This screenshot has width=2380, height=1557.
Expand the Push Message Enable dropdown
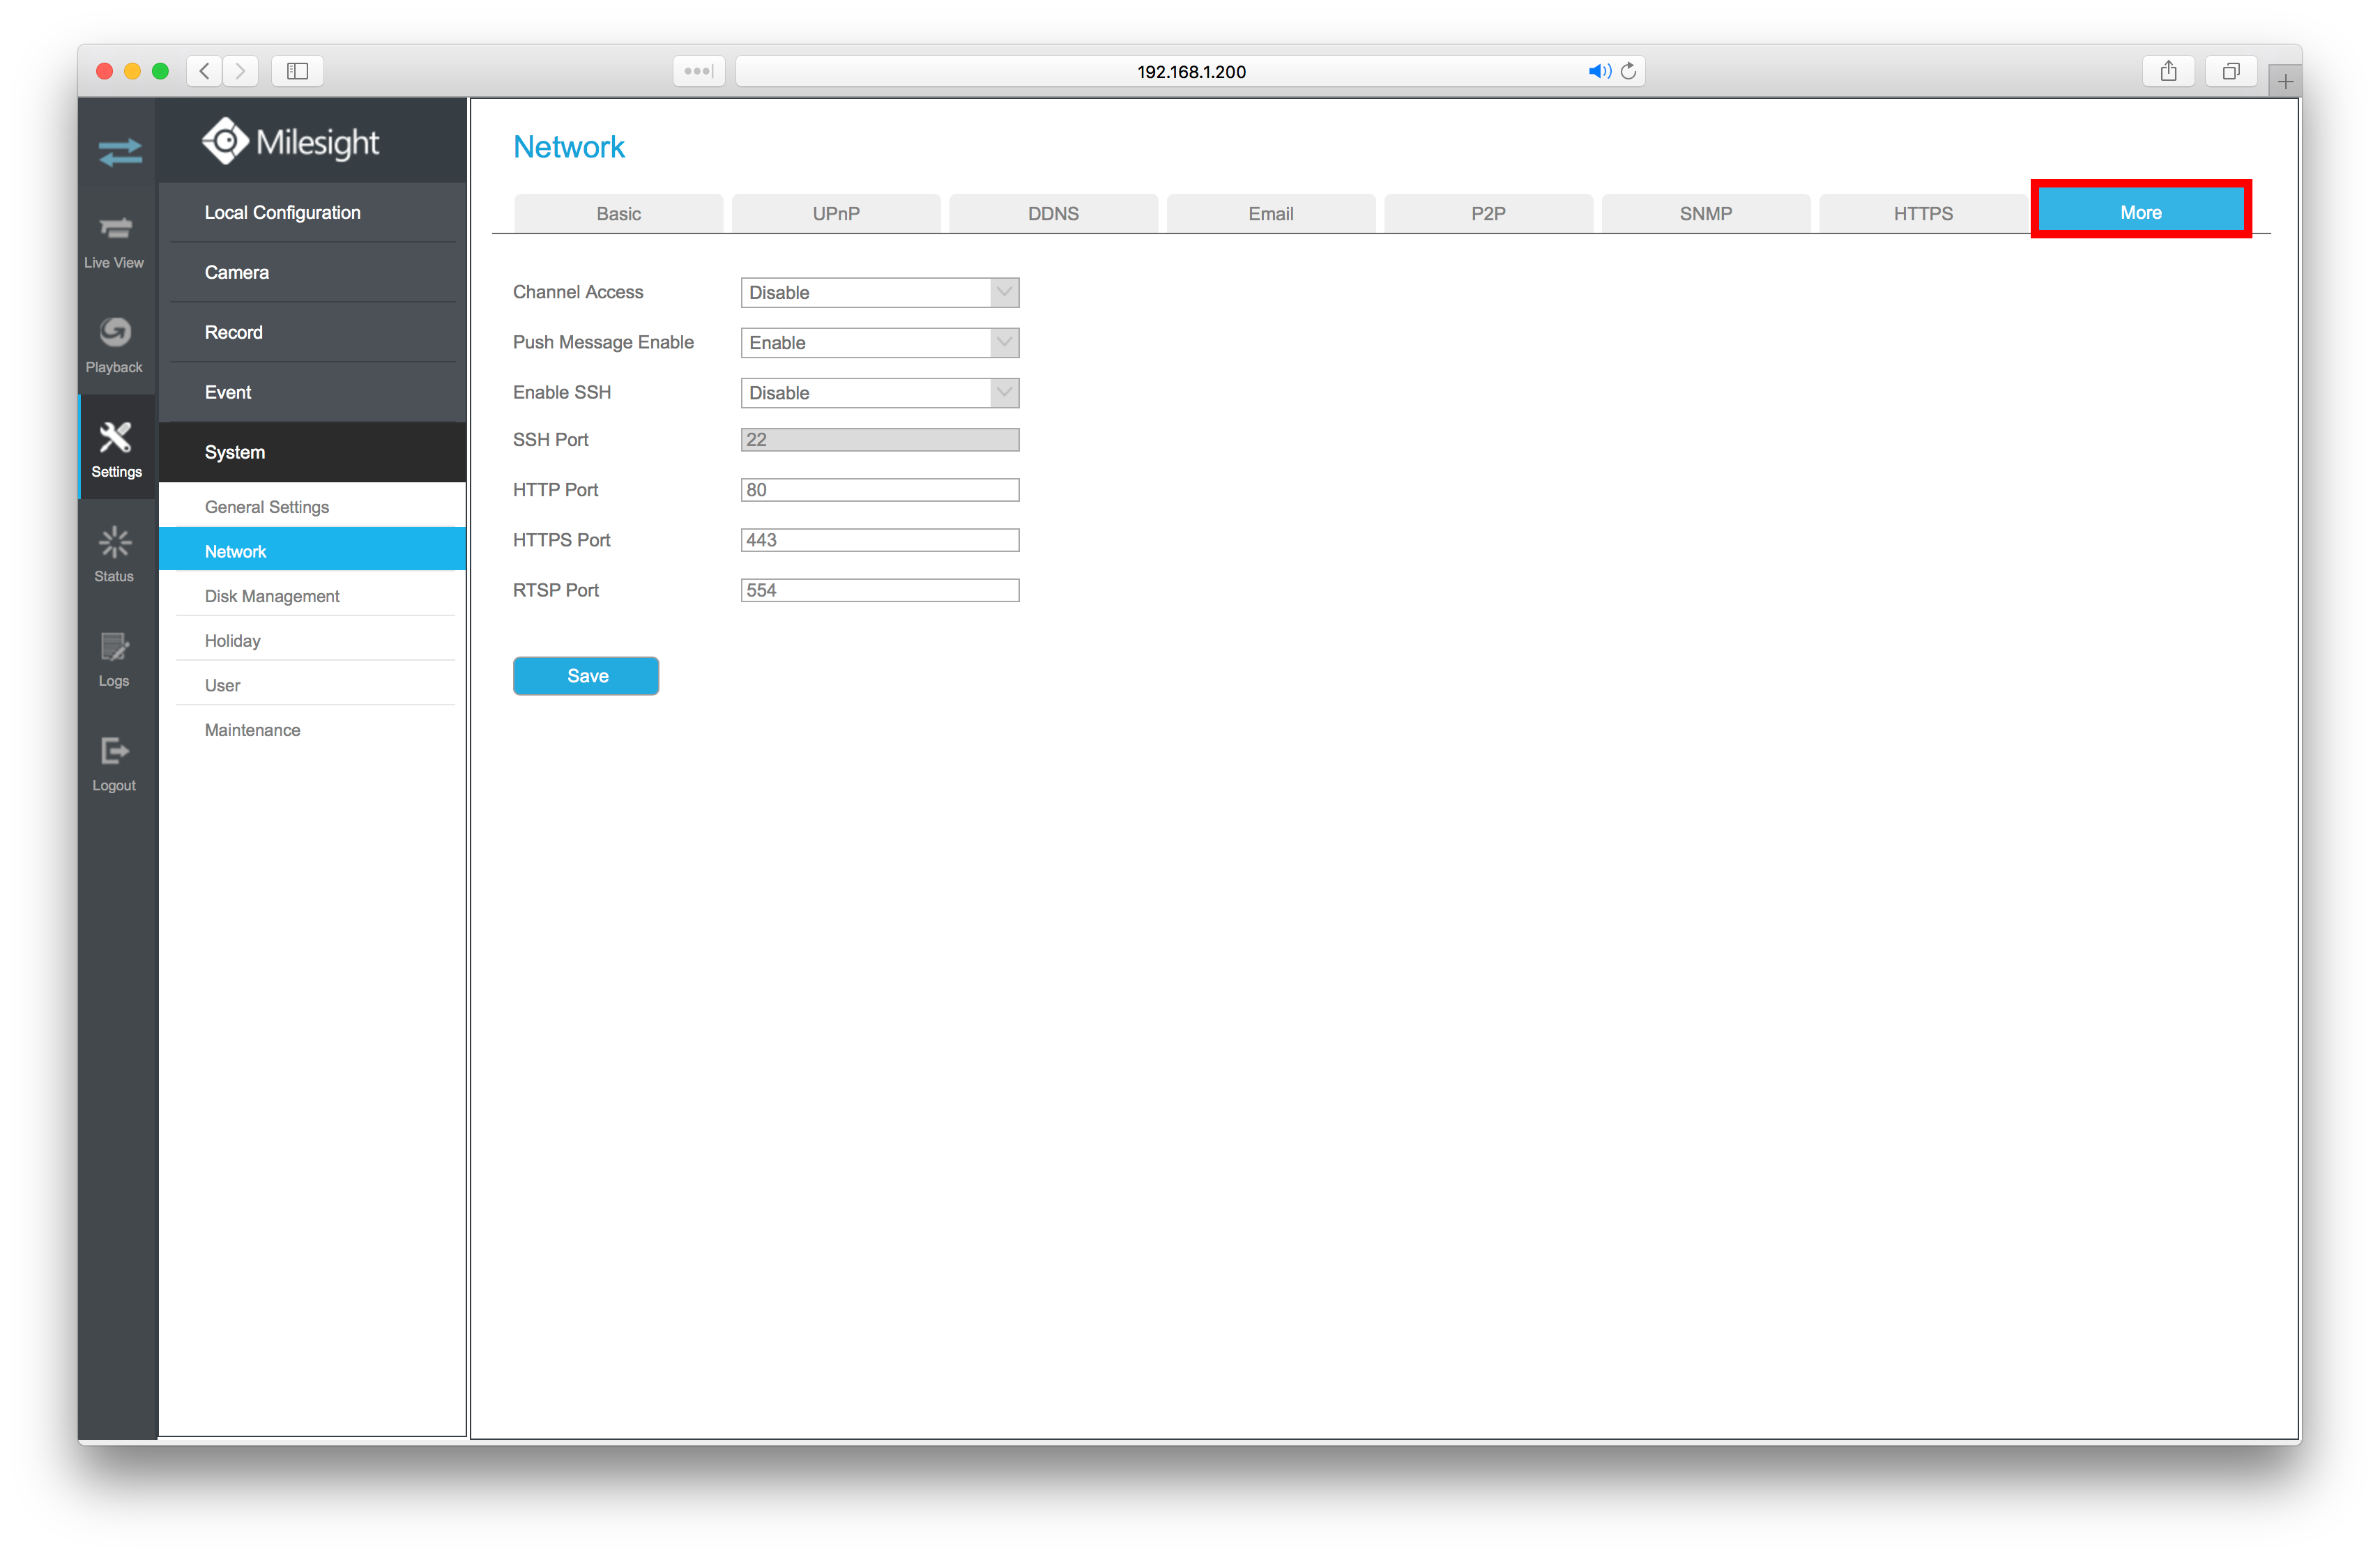(x=879, y=342)
